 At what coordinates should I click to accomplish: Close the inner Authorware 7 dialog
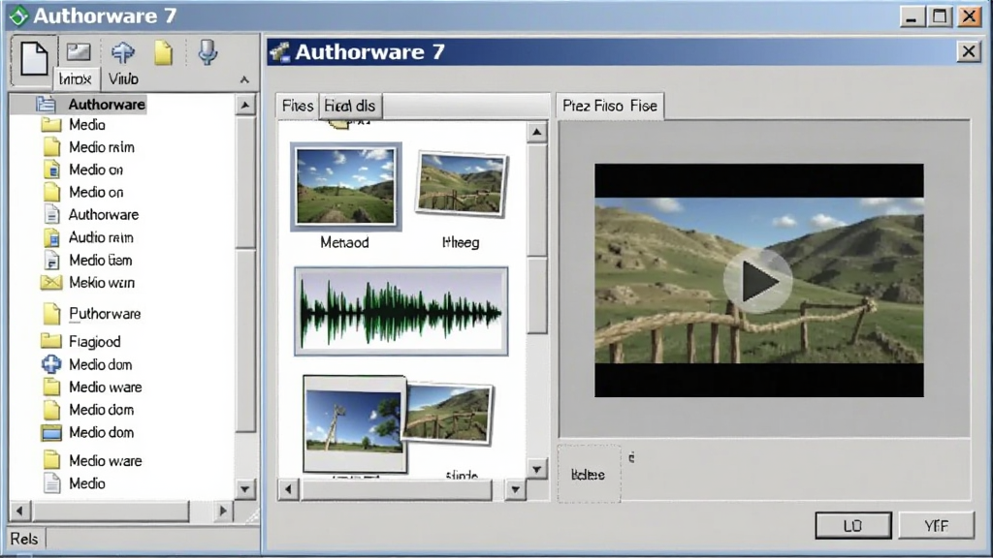click(x=969, y=51)
